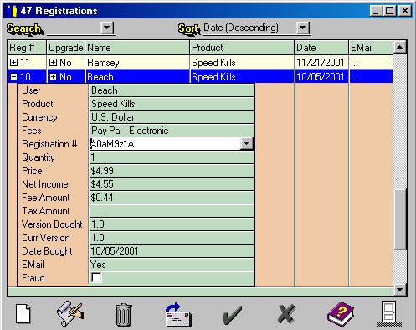
Task: Click the Reg # column header
Action: pos(27,48)
